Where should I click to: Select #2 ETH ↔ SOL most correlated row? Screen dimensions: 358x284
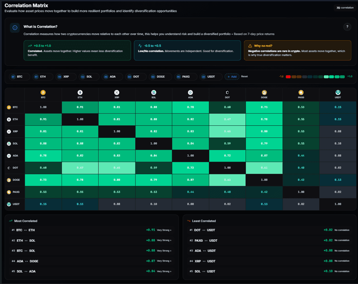click(x=92, y=241)
